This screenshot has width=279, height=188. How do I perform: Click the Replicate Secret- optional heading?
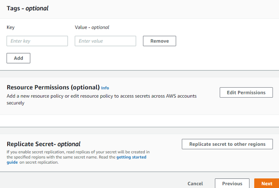43,144
